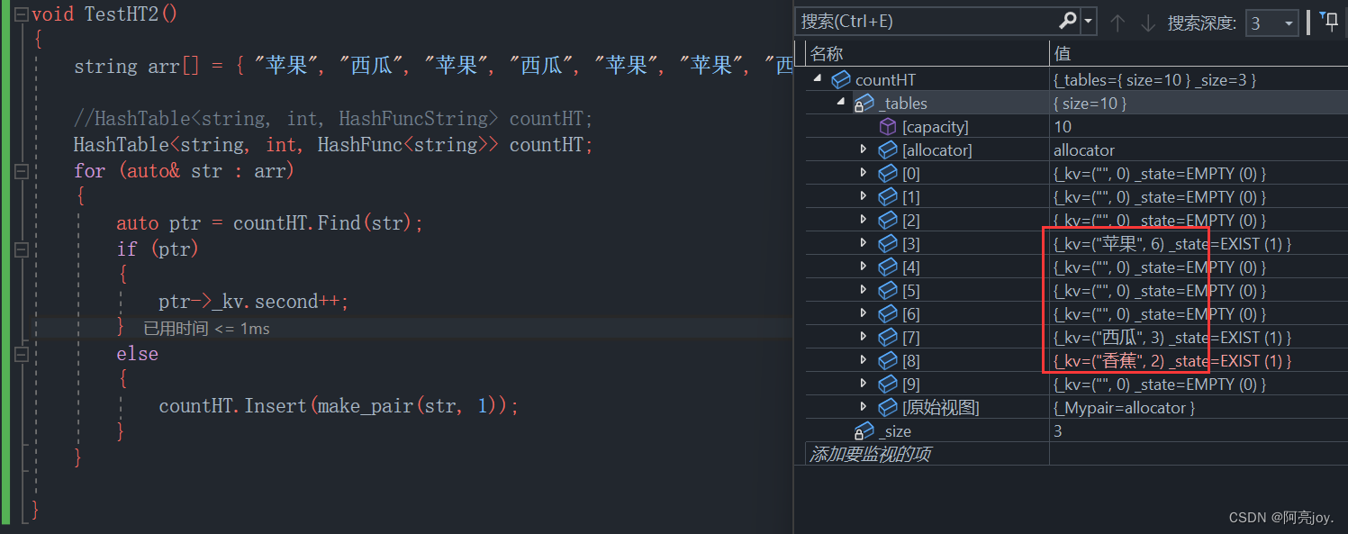
Task: Click the purple [capacity] field icon
Action: coord(888,127)
